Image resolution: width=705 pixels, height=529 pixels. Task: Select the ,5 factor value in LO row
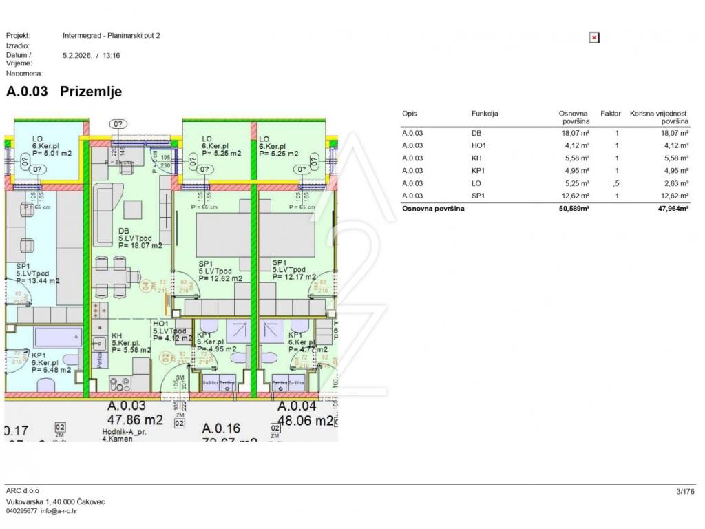[617, 183]
